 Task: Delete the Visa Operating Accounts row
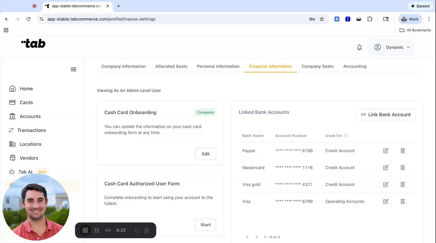[x=403, y=201]
